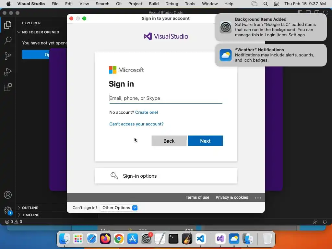
Task: Click the Spotlight search icon in menu bar
Action: click(265, 4)
